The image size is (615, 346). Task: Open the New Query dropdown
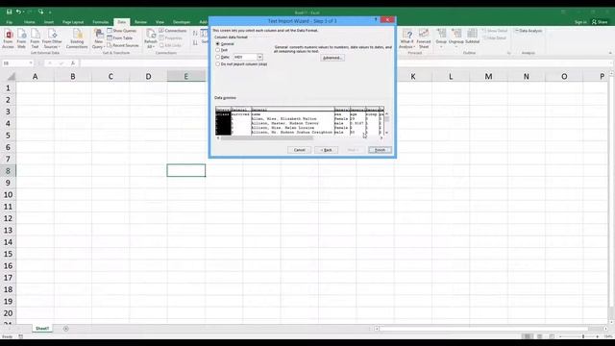click(98, 38)
